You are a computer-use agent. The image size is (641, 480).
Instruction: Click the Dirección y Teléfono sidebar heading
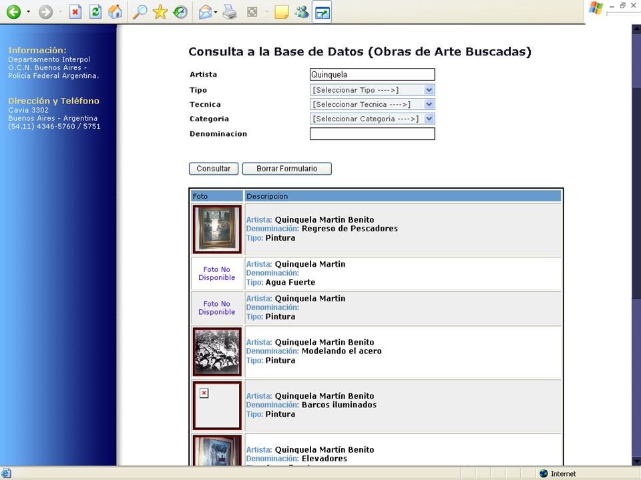(x=53, y=101)
